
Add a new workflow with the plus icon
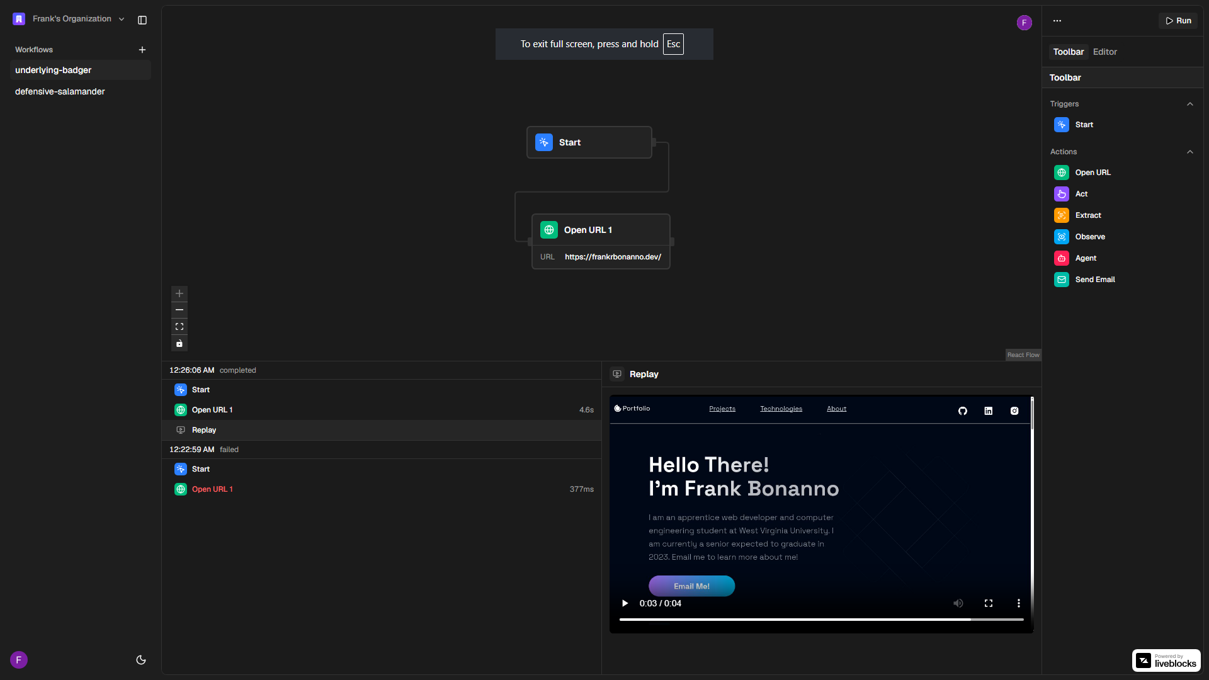142,50
